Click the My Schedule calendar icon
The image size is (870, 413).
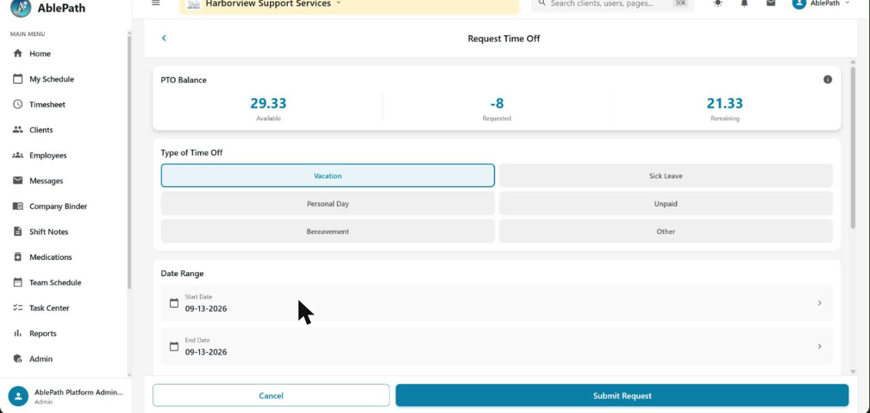coord(18,78)
